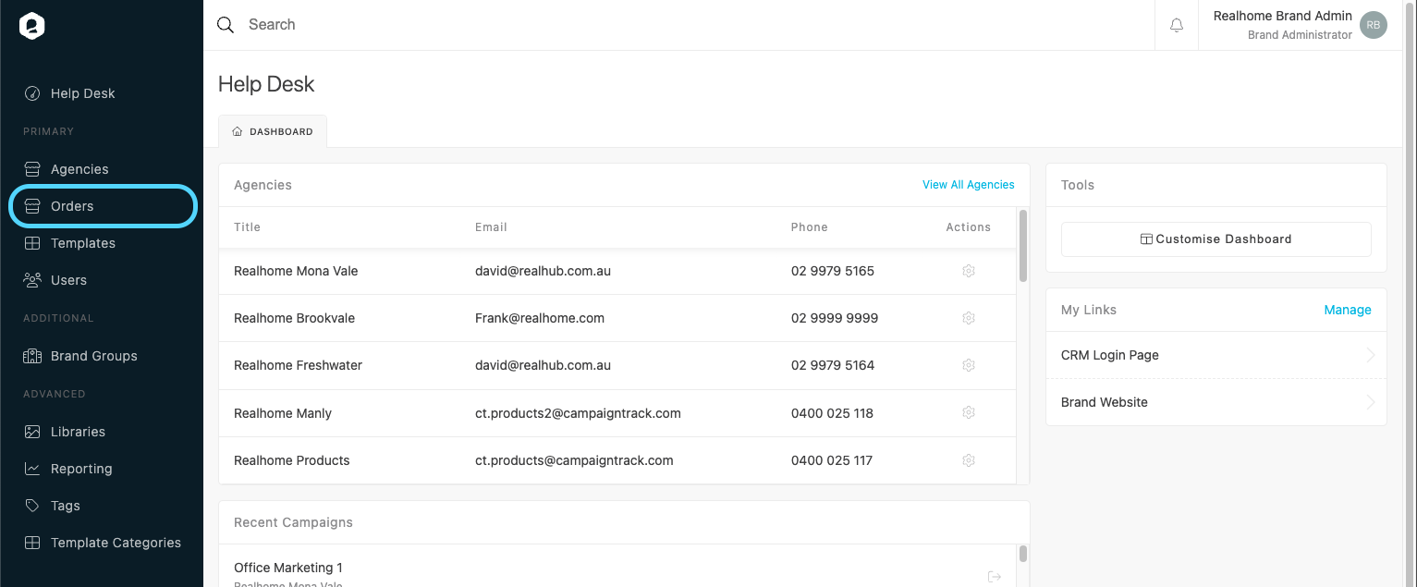Click Customise Dashboard button
The width and height of the screenshot is (1417, 587).
1215,238
